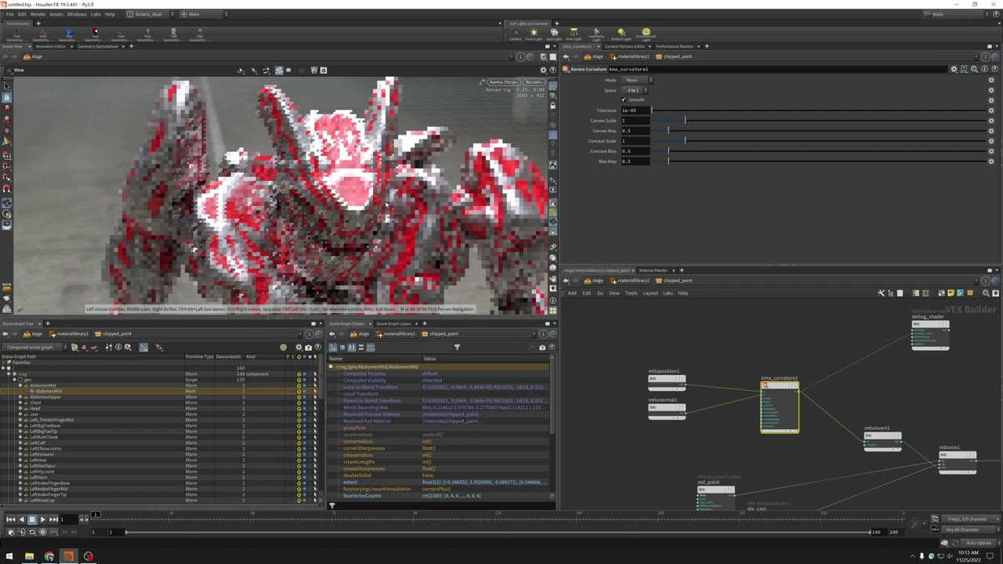Open the Performance Monitor tab
Viewport: 1003px width, 564px height.
[675, 46]
